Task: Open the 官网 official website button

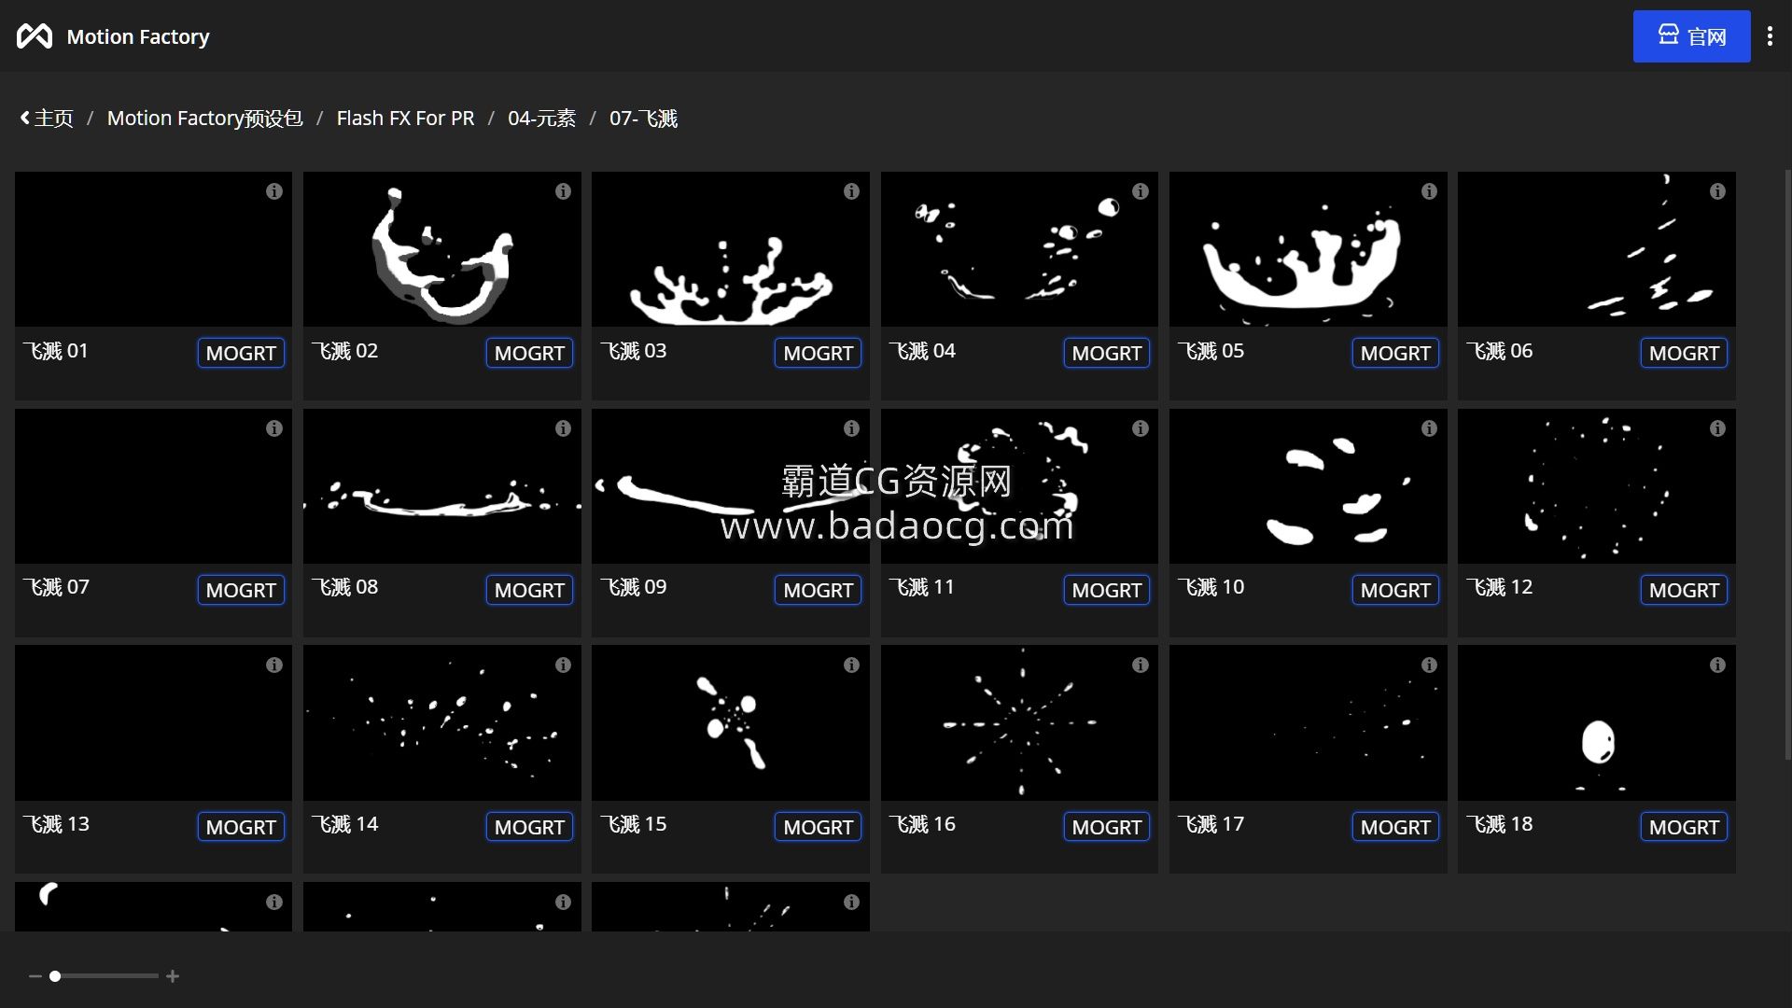Action: coord(1691,36)
